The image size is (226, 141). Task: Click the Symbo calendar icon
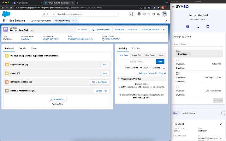208,26
